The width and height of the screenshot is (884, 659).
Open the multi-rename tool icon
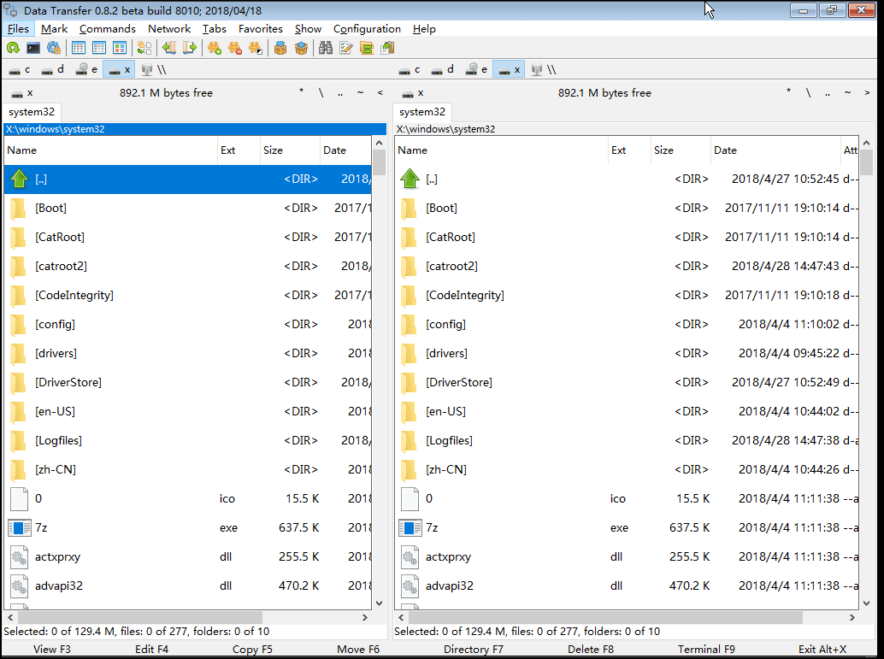346,48
